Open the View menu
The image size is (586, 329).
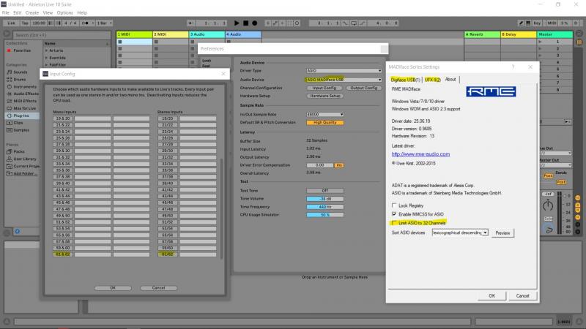tap(48, 12)
